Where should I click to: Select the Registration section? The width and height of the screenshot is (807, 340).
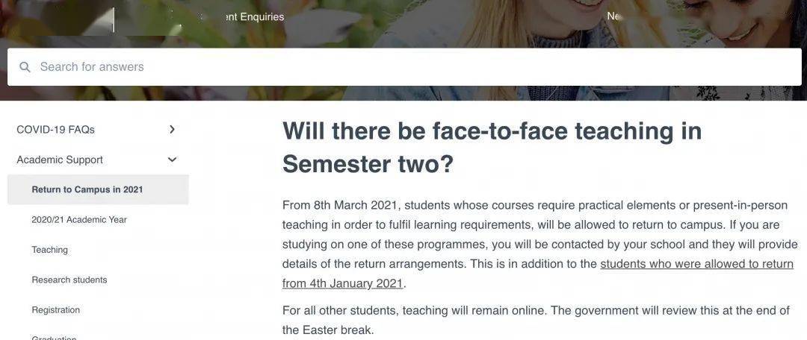click(x=55, y=310)
